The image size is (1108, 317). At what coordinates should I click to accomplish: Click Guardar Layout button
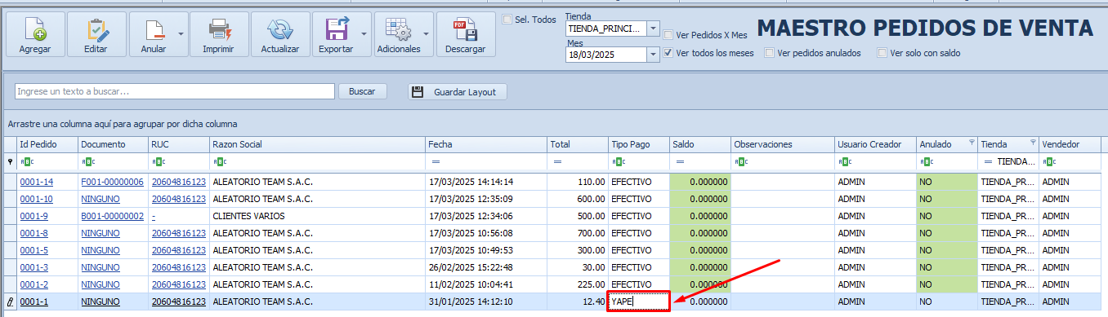458,92
